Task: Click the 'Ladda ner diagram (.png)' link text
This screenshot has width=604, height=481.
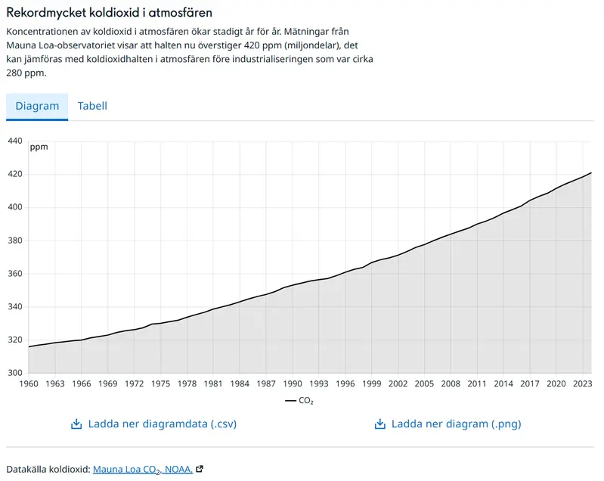Action: point(456,424)
